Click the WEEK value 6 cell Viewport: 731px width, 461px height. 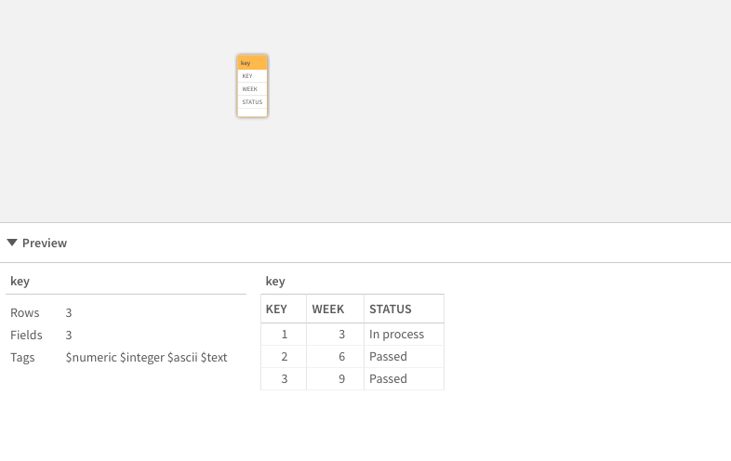pos(342,357)
